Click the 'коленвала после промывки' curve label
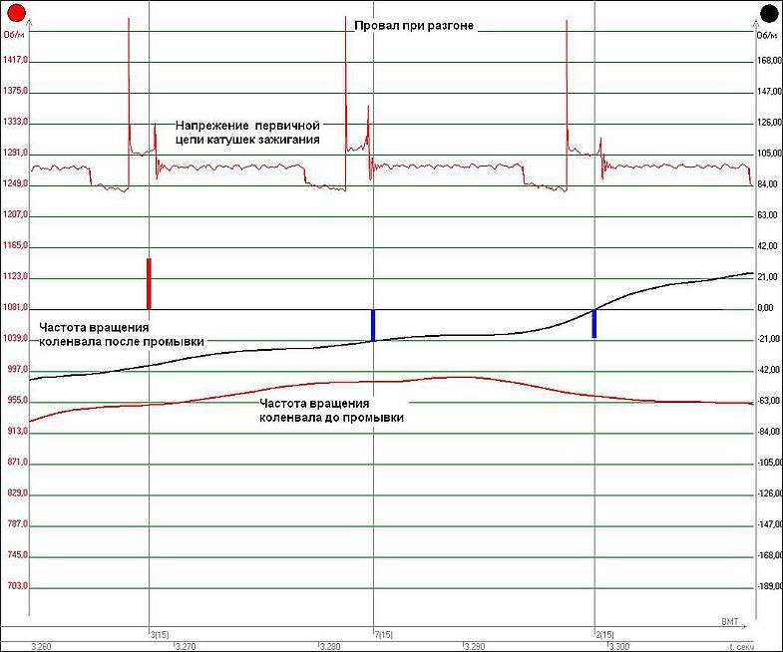 click(x=121, y=341)
